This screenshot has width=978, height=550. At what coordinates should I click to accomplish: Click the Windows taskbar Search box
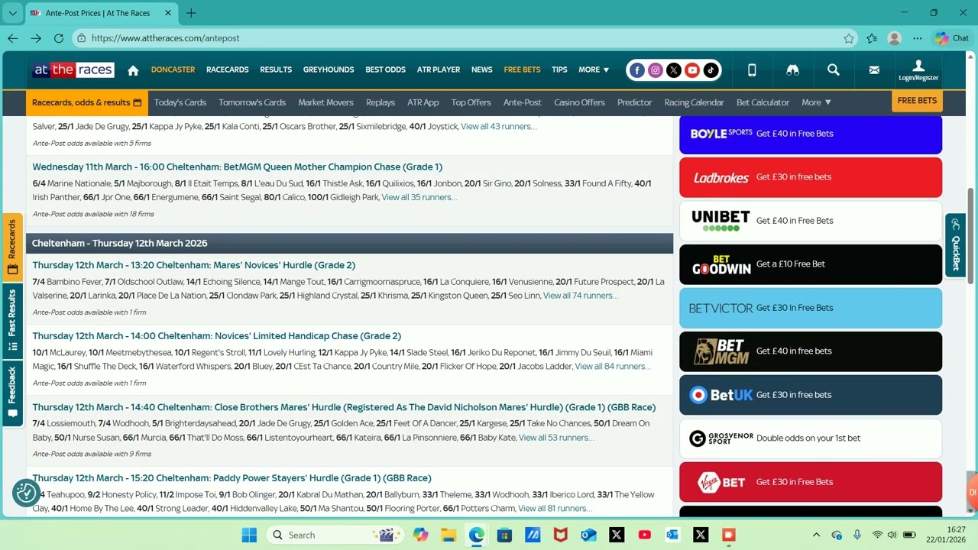tap(335, 535)
